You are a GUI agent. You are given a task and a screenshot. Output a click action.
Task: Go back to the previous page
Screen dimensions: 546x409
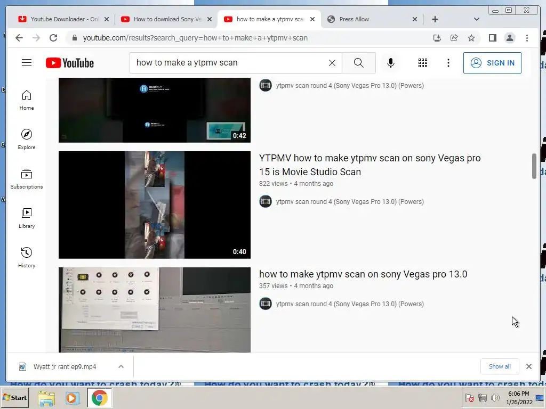(x=19, y=38)
